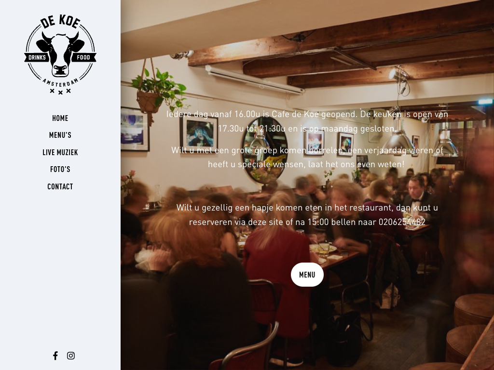Open the Facebook page icon

(x=55, y=356)
